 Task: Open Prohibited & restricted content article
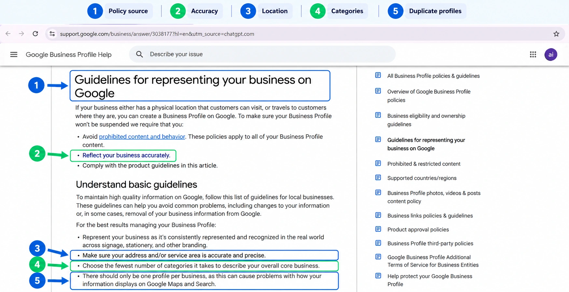424,164
